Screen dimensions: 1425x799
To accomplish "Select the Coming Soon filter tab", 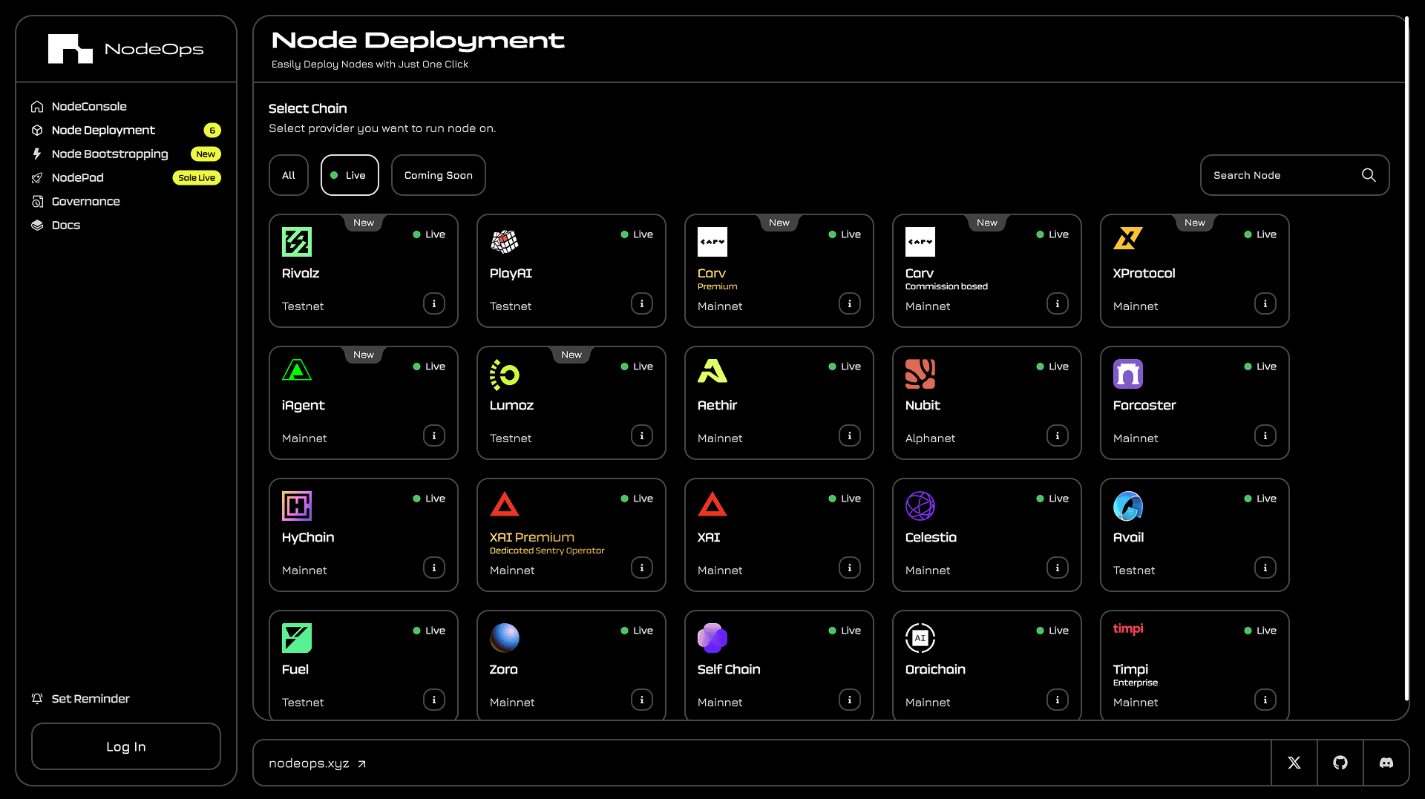I will pos(439,175).
